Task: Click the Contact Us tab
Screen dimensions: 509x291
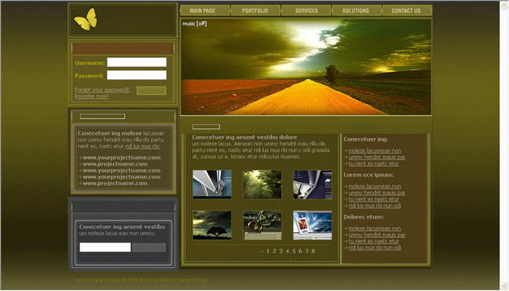Action: 406,11
